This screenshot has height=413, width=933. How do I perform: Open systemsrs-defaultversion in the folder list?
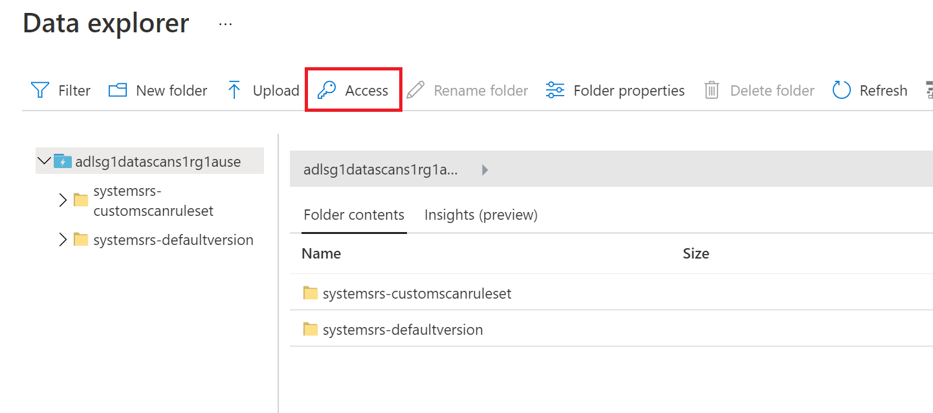point(402,330)
